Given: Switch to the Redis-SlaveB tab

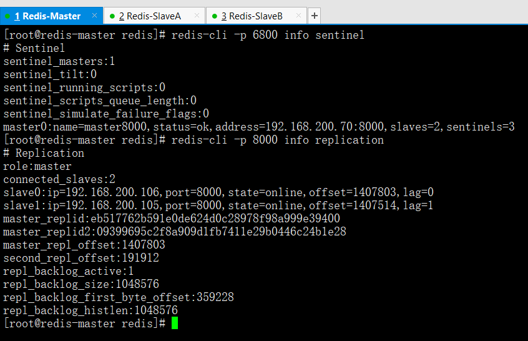Looking at the screenshot, I should [x=257, y=16].
